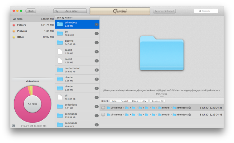Click the large folder preview image
The image size is (234, 143).
(162, 53)
